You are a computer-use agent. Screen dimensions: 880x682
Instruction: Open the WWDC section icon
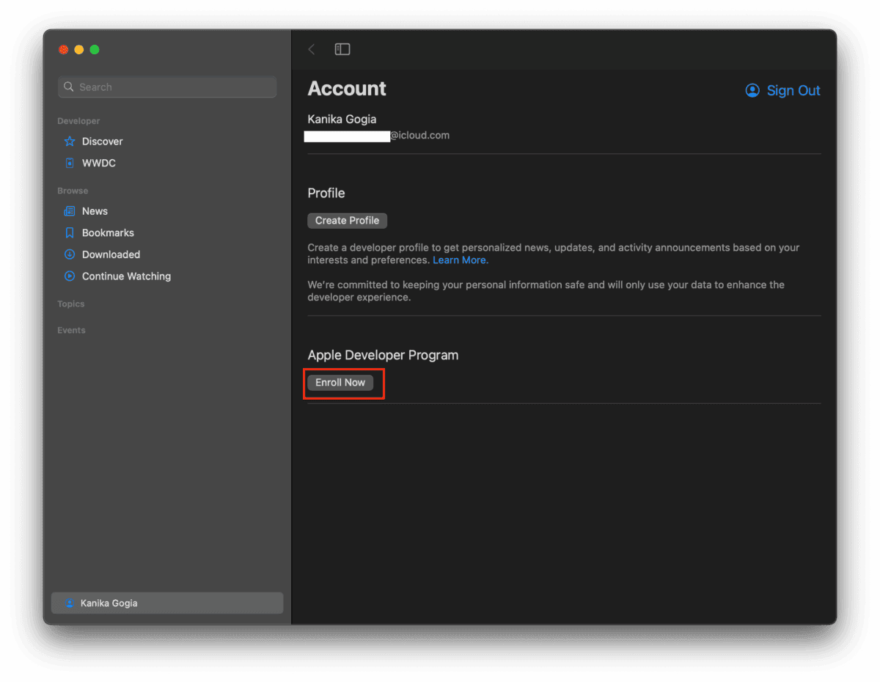tap(70, 163)
